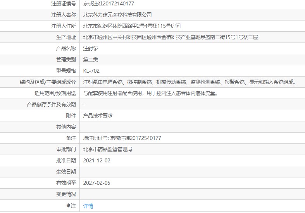The image size is (305, 213).
Task: Click the 变更情况 label
Action: pos(66,194)
